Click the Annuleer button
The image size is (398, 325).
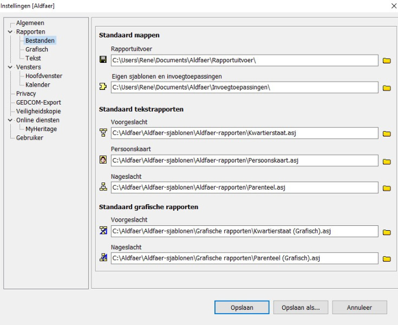coord(360,307)
